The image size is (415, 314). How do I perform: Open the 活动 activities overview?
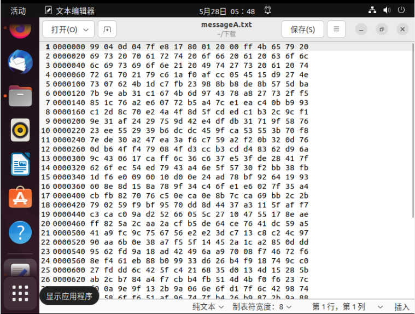pos(18,11)
